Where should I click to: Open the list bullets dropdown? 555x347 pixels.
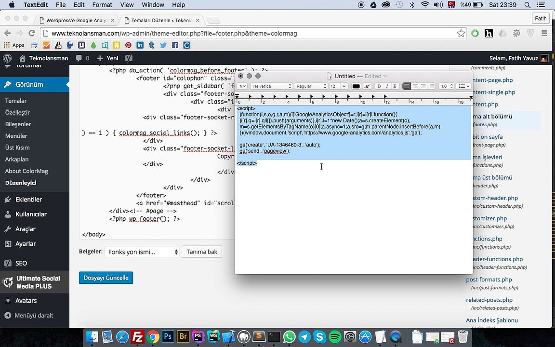[x=463, y=86]
